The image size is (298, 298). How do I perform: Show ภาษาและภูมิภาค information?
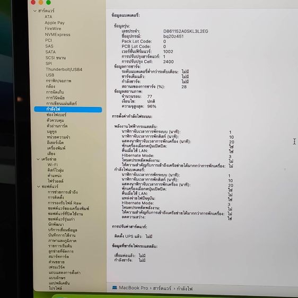(62, 241)
